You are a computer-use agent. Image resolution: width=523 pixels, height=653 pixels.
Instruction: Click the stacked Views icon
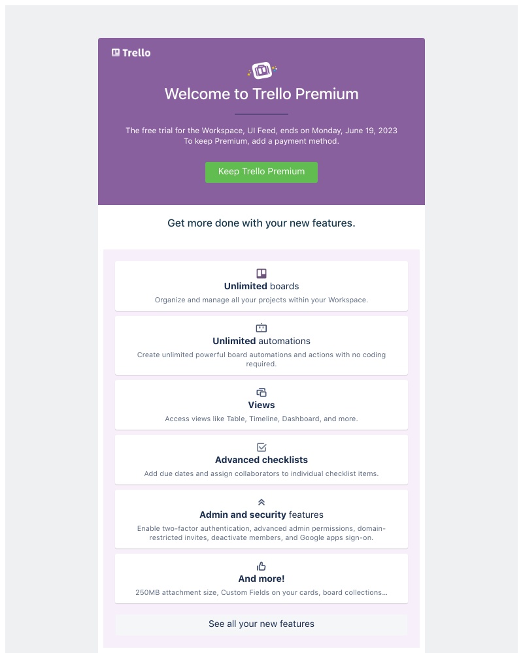coord(261,392)
